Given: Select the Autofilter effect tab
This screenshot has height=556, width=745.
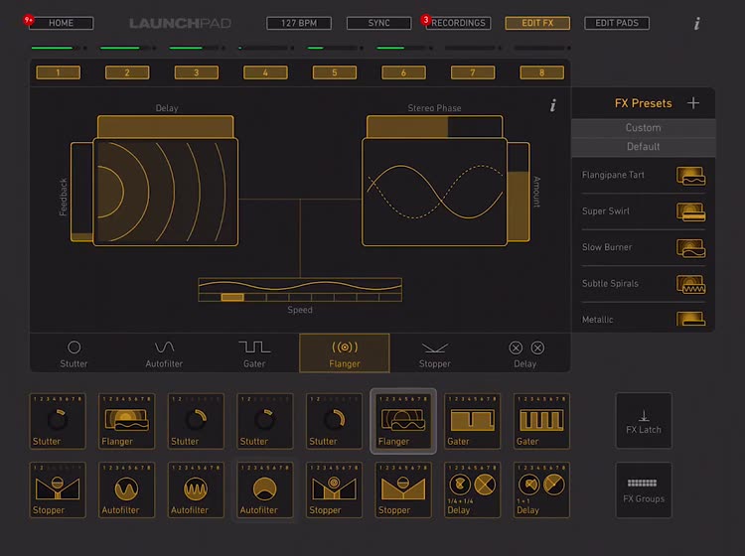Looking at the screenshot, I should (x=164, y=353).
